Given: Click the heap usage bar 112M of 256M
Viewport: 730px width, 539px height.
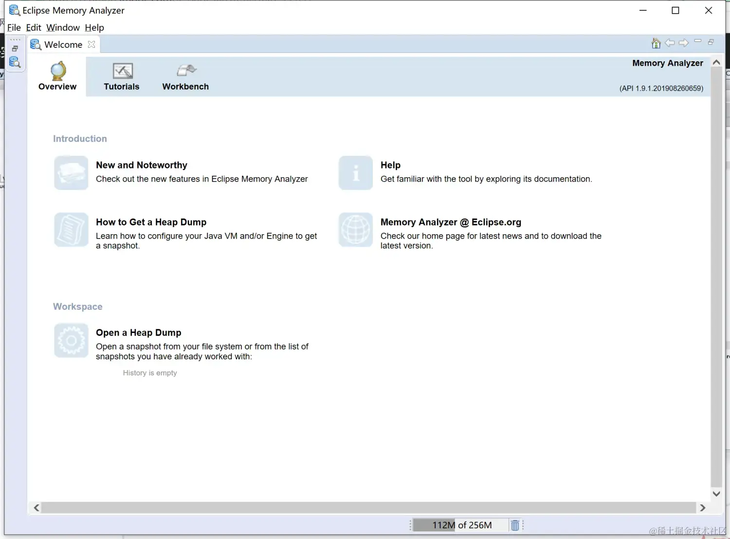Looking at the screenshot, I should (x=460, y=525).
